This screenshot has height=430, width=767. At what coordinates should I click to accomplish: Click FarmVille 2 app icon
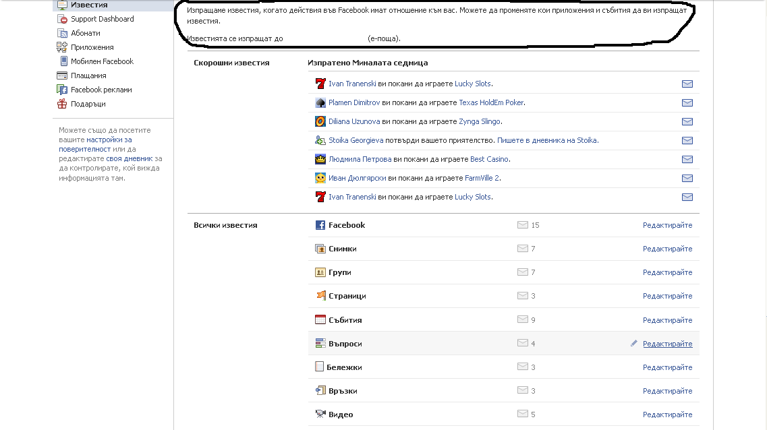[x=320, y=179]
